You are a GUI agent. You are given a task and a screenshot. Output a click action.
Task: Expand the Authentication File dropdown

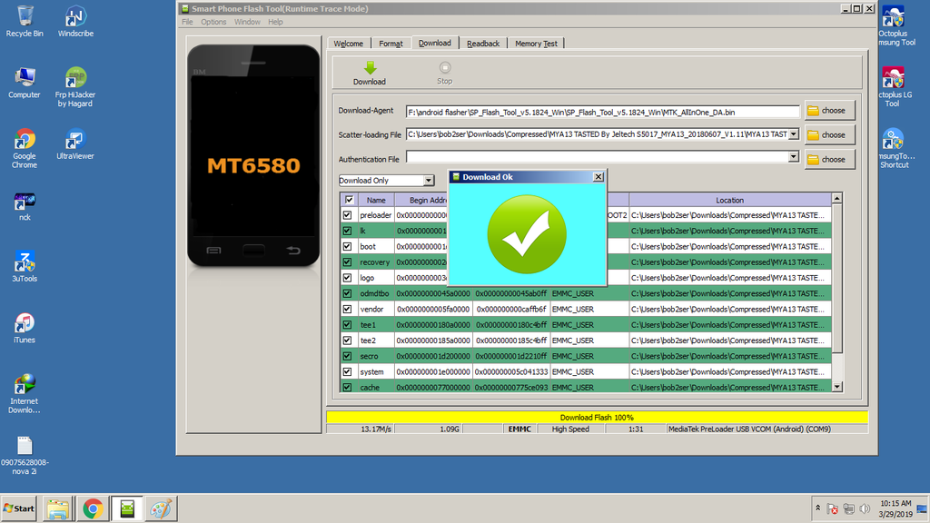(x=794, y=157)
